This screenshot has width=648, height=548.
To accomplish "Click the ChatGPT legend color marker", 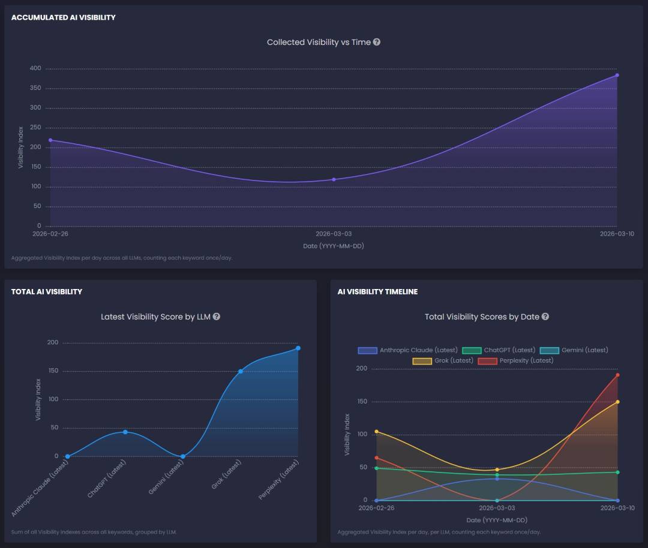I will [x=472, y=351].
